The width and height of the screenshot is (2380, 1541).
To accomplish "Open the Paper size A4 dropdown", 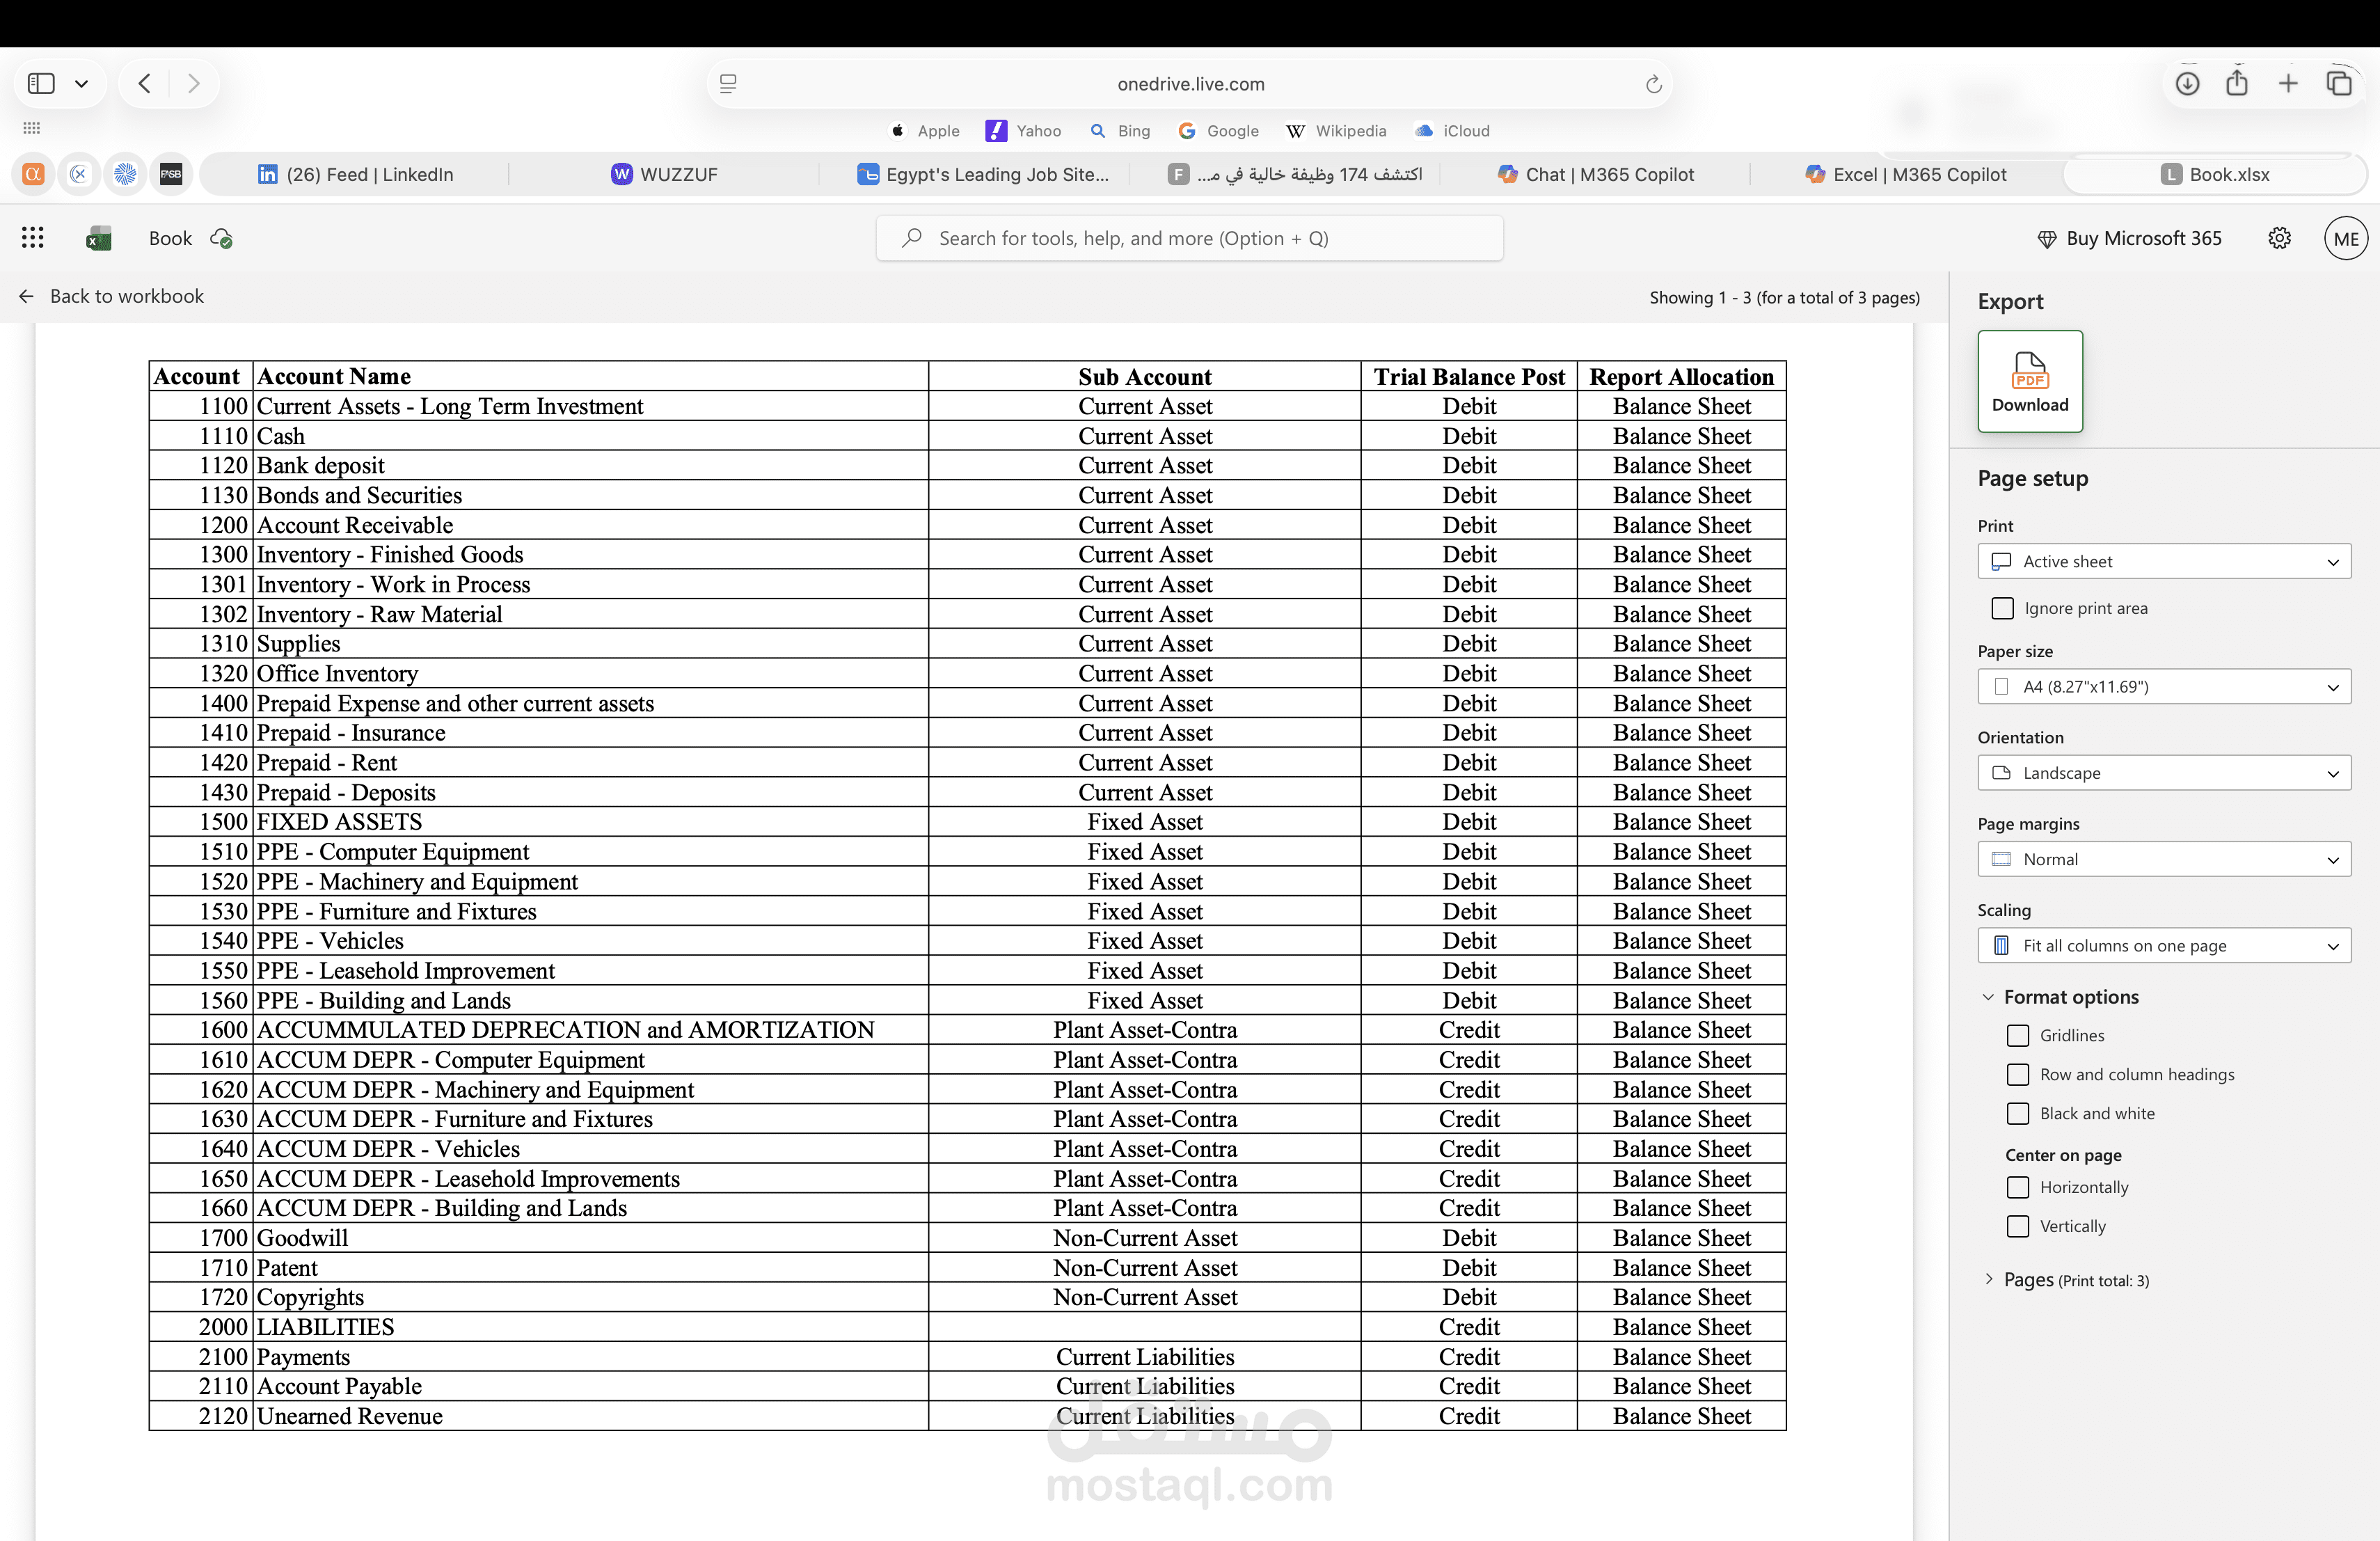I will click(2164, 686).
